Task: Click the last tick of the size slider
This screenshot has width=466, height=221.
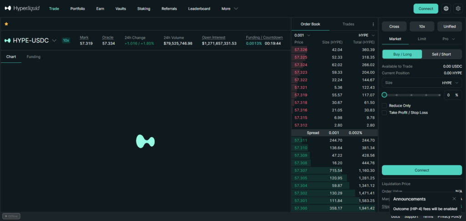Action: (x=440, y=95)
